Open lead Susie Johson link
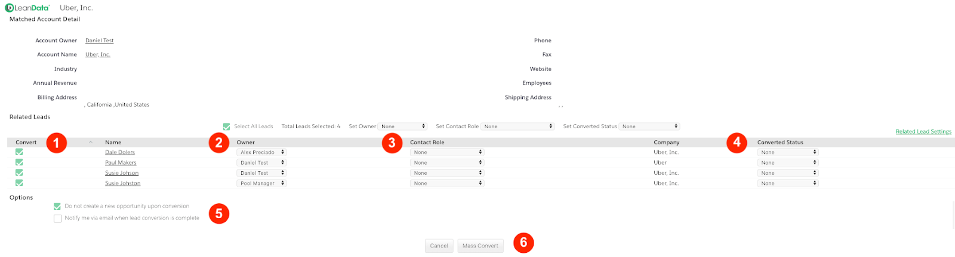 [x=122, y=173]
